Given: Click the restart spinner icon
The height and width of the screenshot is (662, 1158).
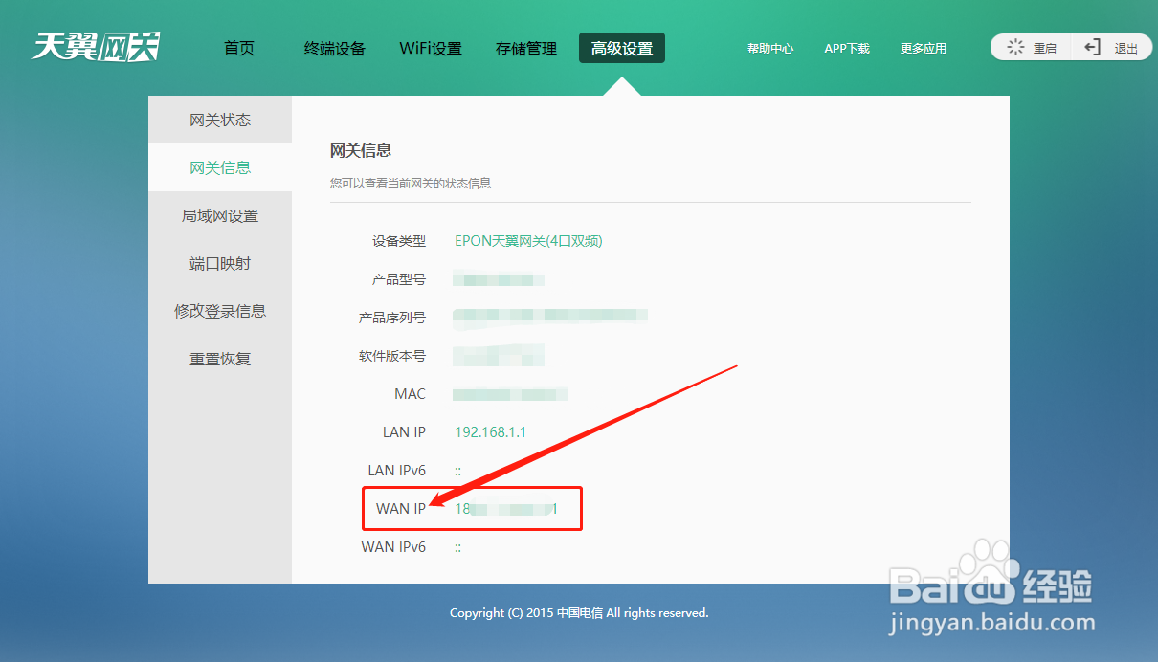Looking at the screenshot, I should (x=1015, y=47).
